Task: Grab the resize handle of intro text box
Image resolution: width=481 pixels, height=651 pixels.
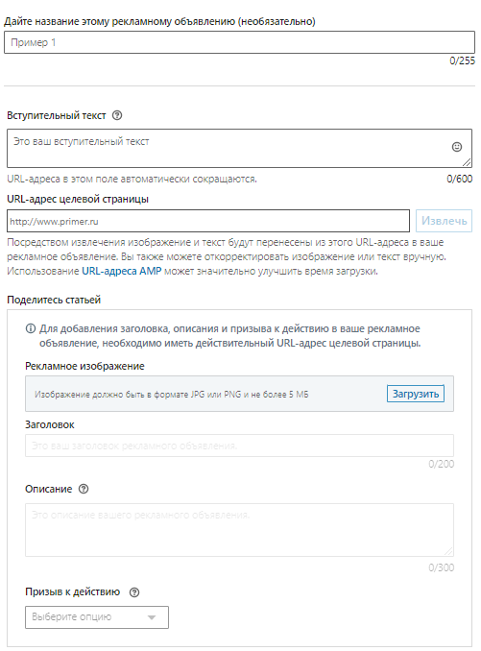Action: click(467, 162)
